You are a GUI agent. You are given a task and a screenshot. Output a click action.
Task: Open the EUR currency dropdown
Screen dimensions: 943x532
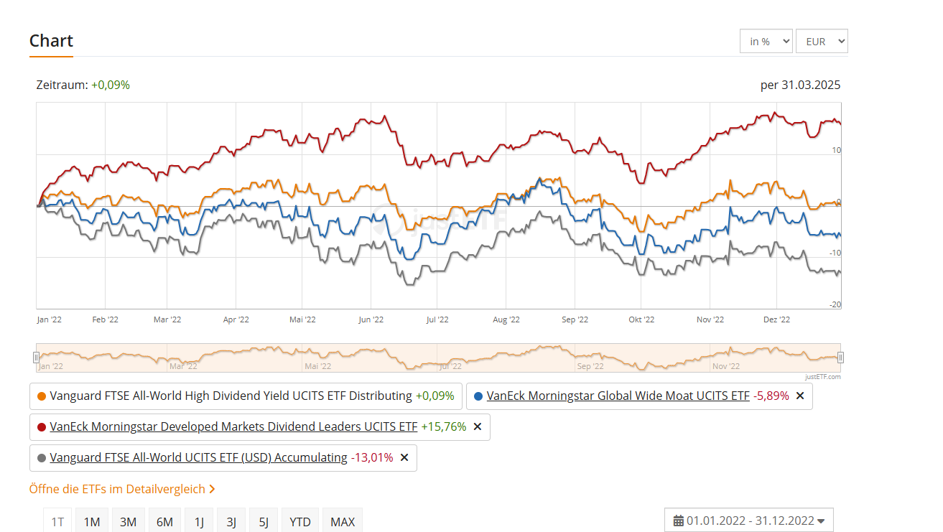822,42
